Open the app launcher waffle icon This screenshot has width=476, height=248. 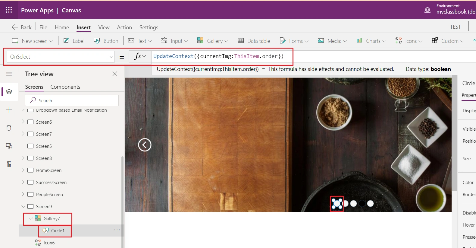[x=9, y=10]
